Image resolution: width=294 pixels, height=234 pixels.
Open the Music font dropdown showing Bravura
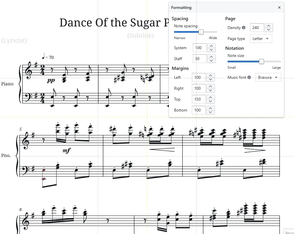point(268,77)
